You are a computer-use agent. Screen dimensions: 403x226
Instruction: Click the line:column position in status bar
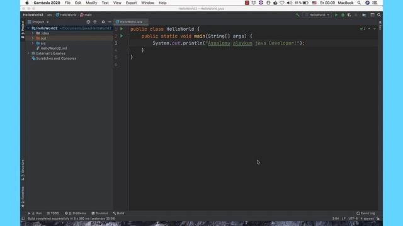[336, 218]
